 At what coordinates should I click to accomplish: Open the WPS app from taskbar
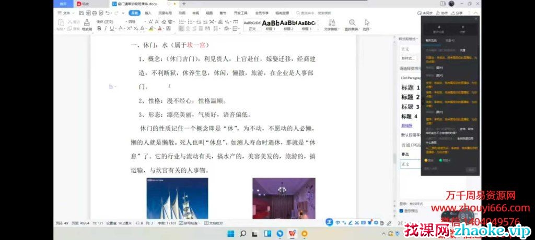[293, 234]
